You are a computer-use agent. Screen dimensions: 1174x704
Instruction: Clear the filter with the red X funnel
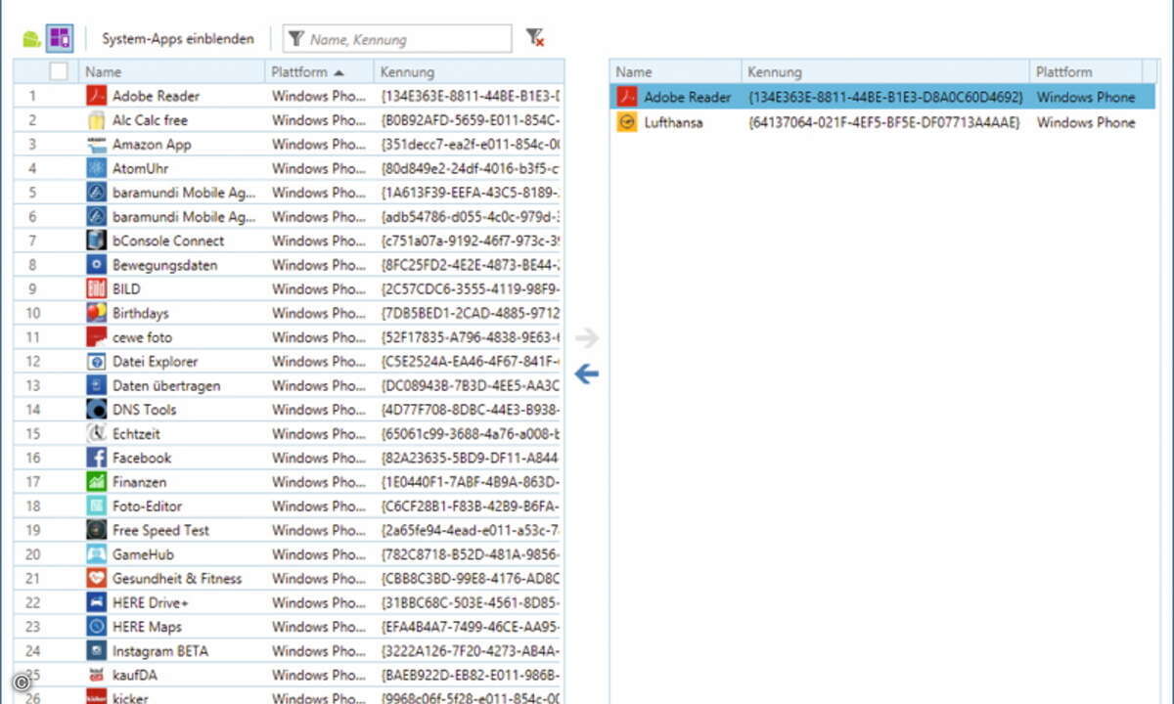(534, 38)
